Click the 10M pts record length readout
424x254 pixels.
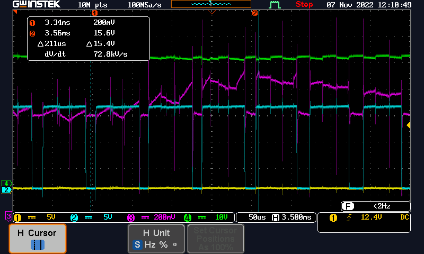(x=92, y=5)
